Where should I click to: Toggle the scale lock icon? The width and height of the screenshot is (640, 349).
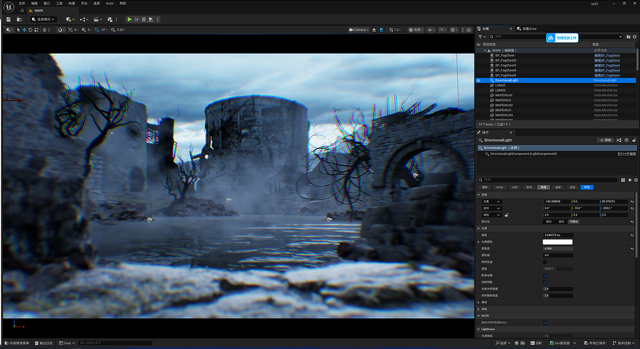click(x=506, y=215)
